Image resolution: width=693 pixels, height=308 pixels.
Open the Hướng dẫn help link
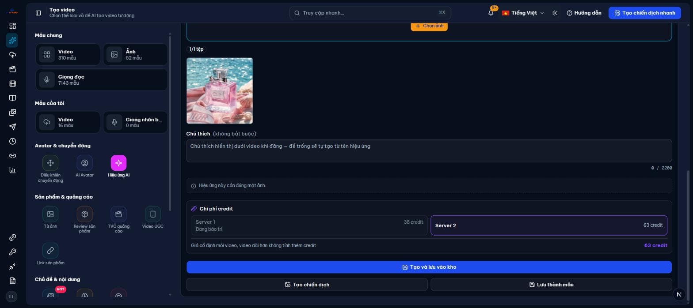(x=584, y=13)
